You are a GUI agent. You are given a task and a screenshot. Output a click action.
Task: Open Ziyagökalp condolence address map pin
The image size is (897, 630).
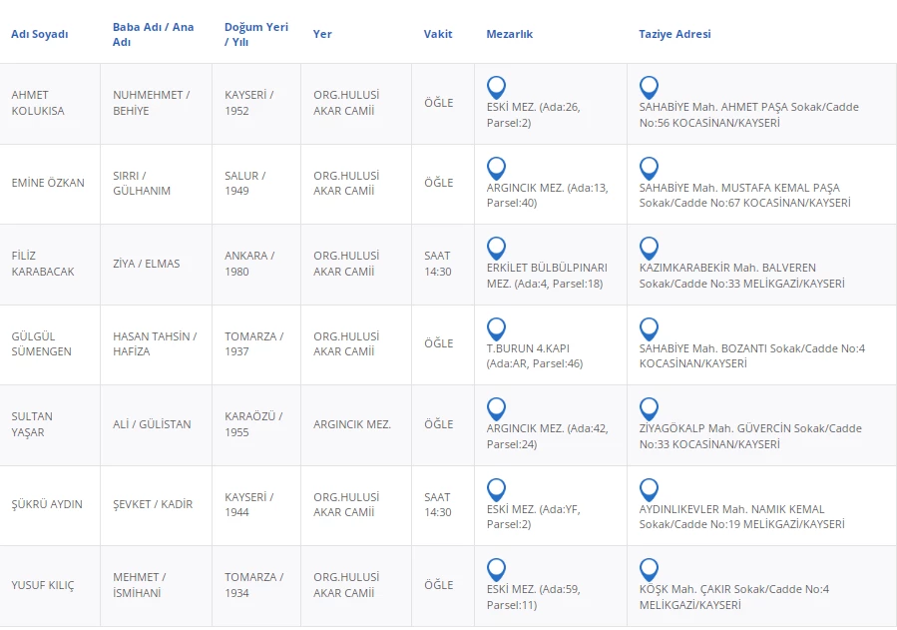[649, 408]
